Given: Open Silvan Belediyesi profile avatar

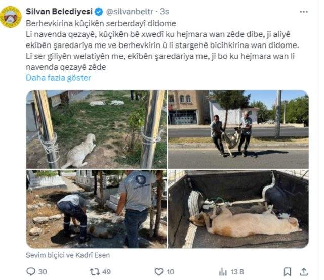Looking at the screenshot, I should (x=11, y=17).
